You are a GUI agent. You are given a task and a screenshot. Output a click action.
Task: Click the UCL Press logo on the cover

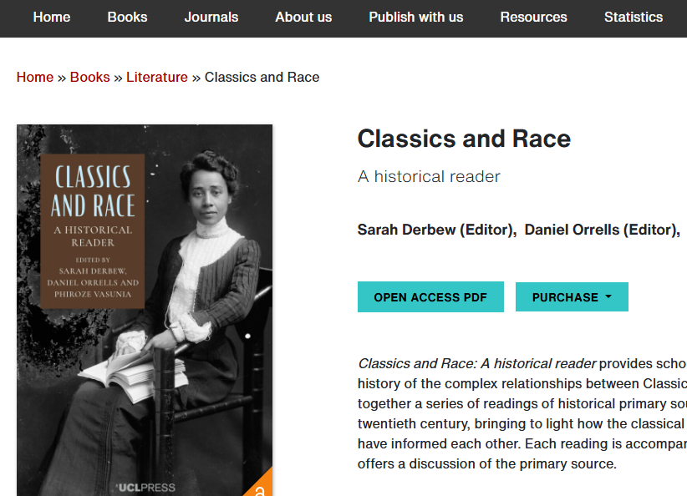[145, 487]
